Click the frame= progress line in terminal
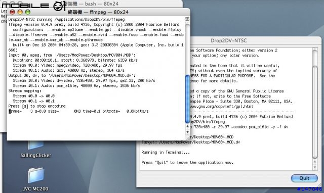Viewport: 324px width, 193px height. point(78,111)
